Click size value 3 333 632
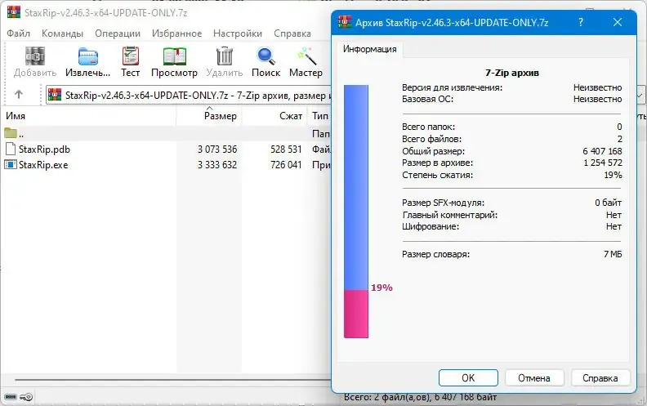Screen dimensions: 647x406 [217, 165]
